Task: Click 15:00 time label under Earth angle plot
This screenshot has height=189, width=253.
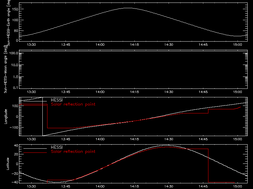Action: point(238,45)
